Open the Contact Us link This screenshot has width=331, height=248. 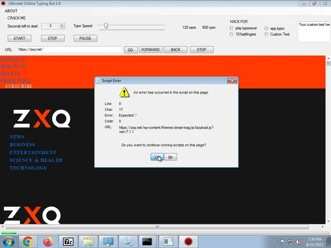point(13,59)
